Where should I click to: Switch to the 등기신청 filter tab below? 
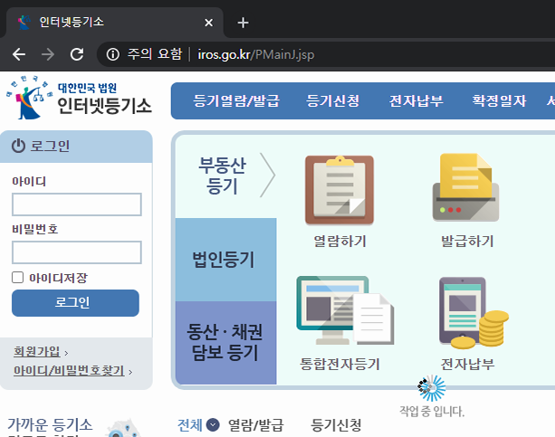pyautogui.click(x=336, y=425)
